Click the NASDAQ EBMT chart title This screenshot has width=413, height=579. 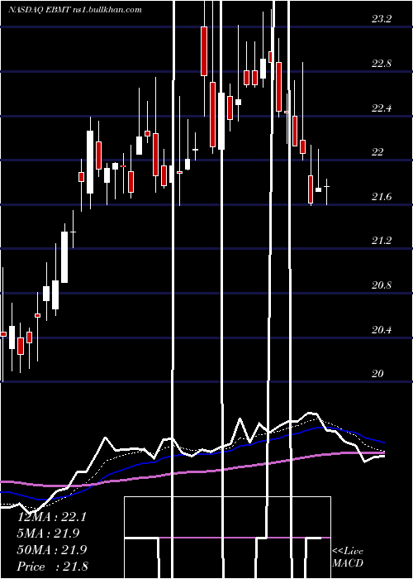click(75, 10)
